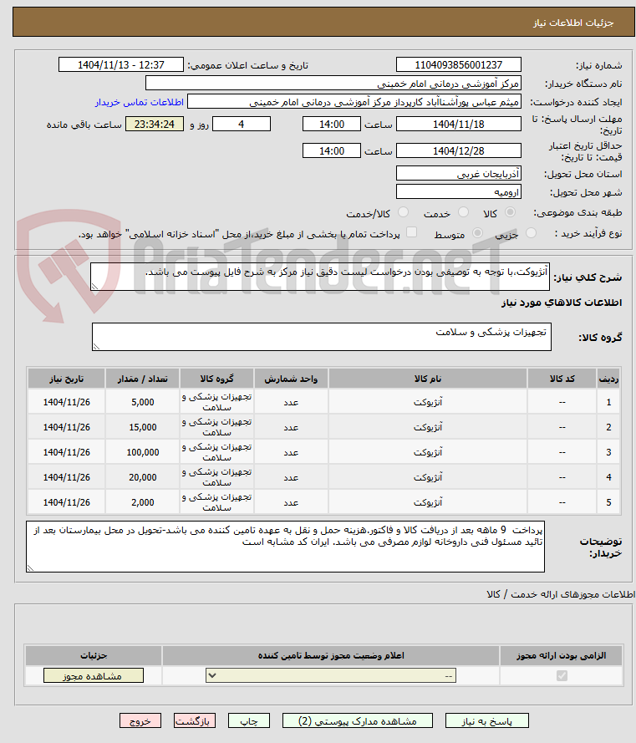Select the کالا/خدمت radio button
The height and width of the screenshot is (743, 636).
point(404,212)
